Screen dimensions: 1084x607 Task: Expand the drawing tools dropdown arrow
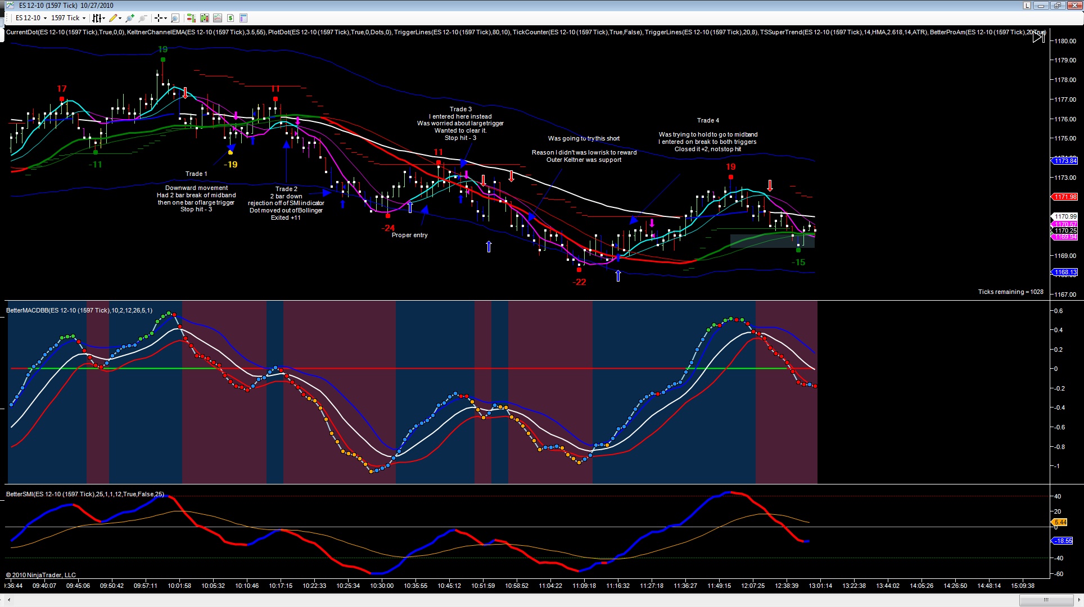120,18
